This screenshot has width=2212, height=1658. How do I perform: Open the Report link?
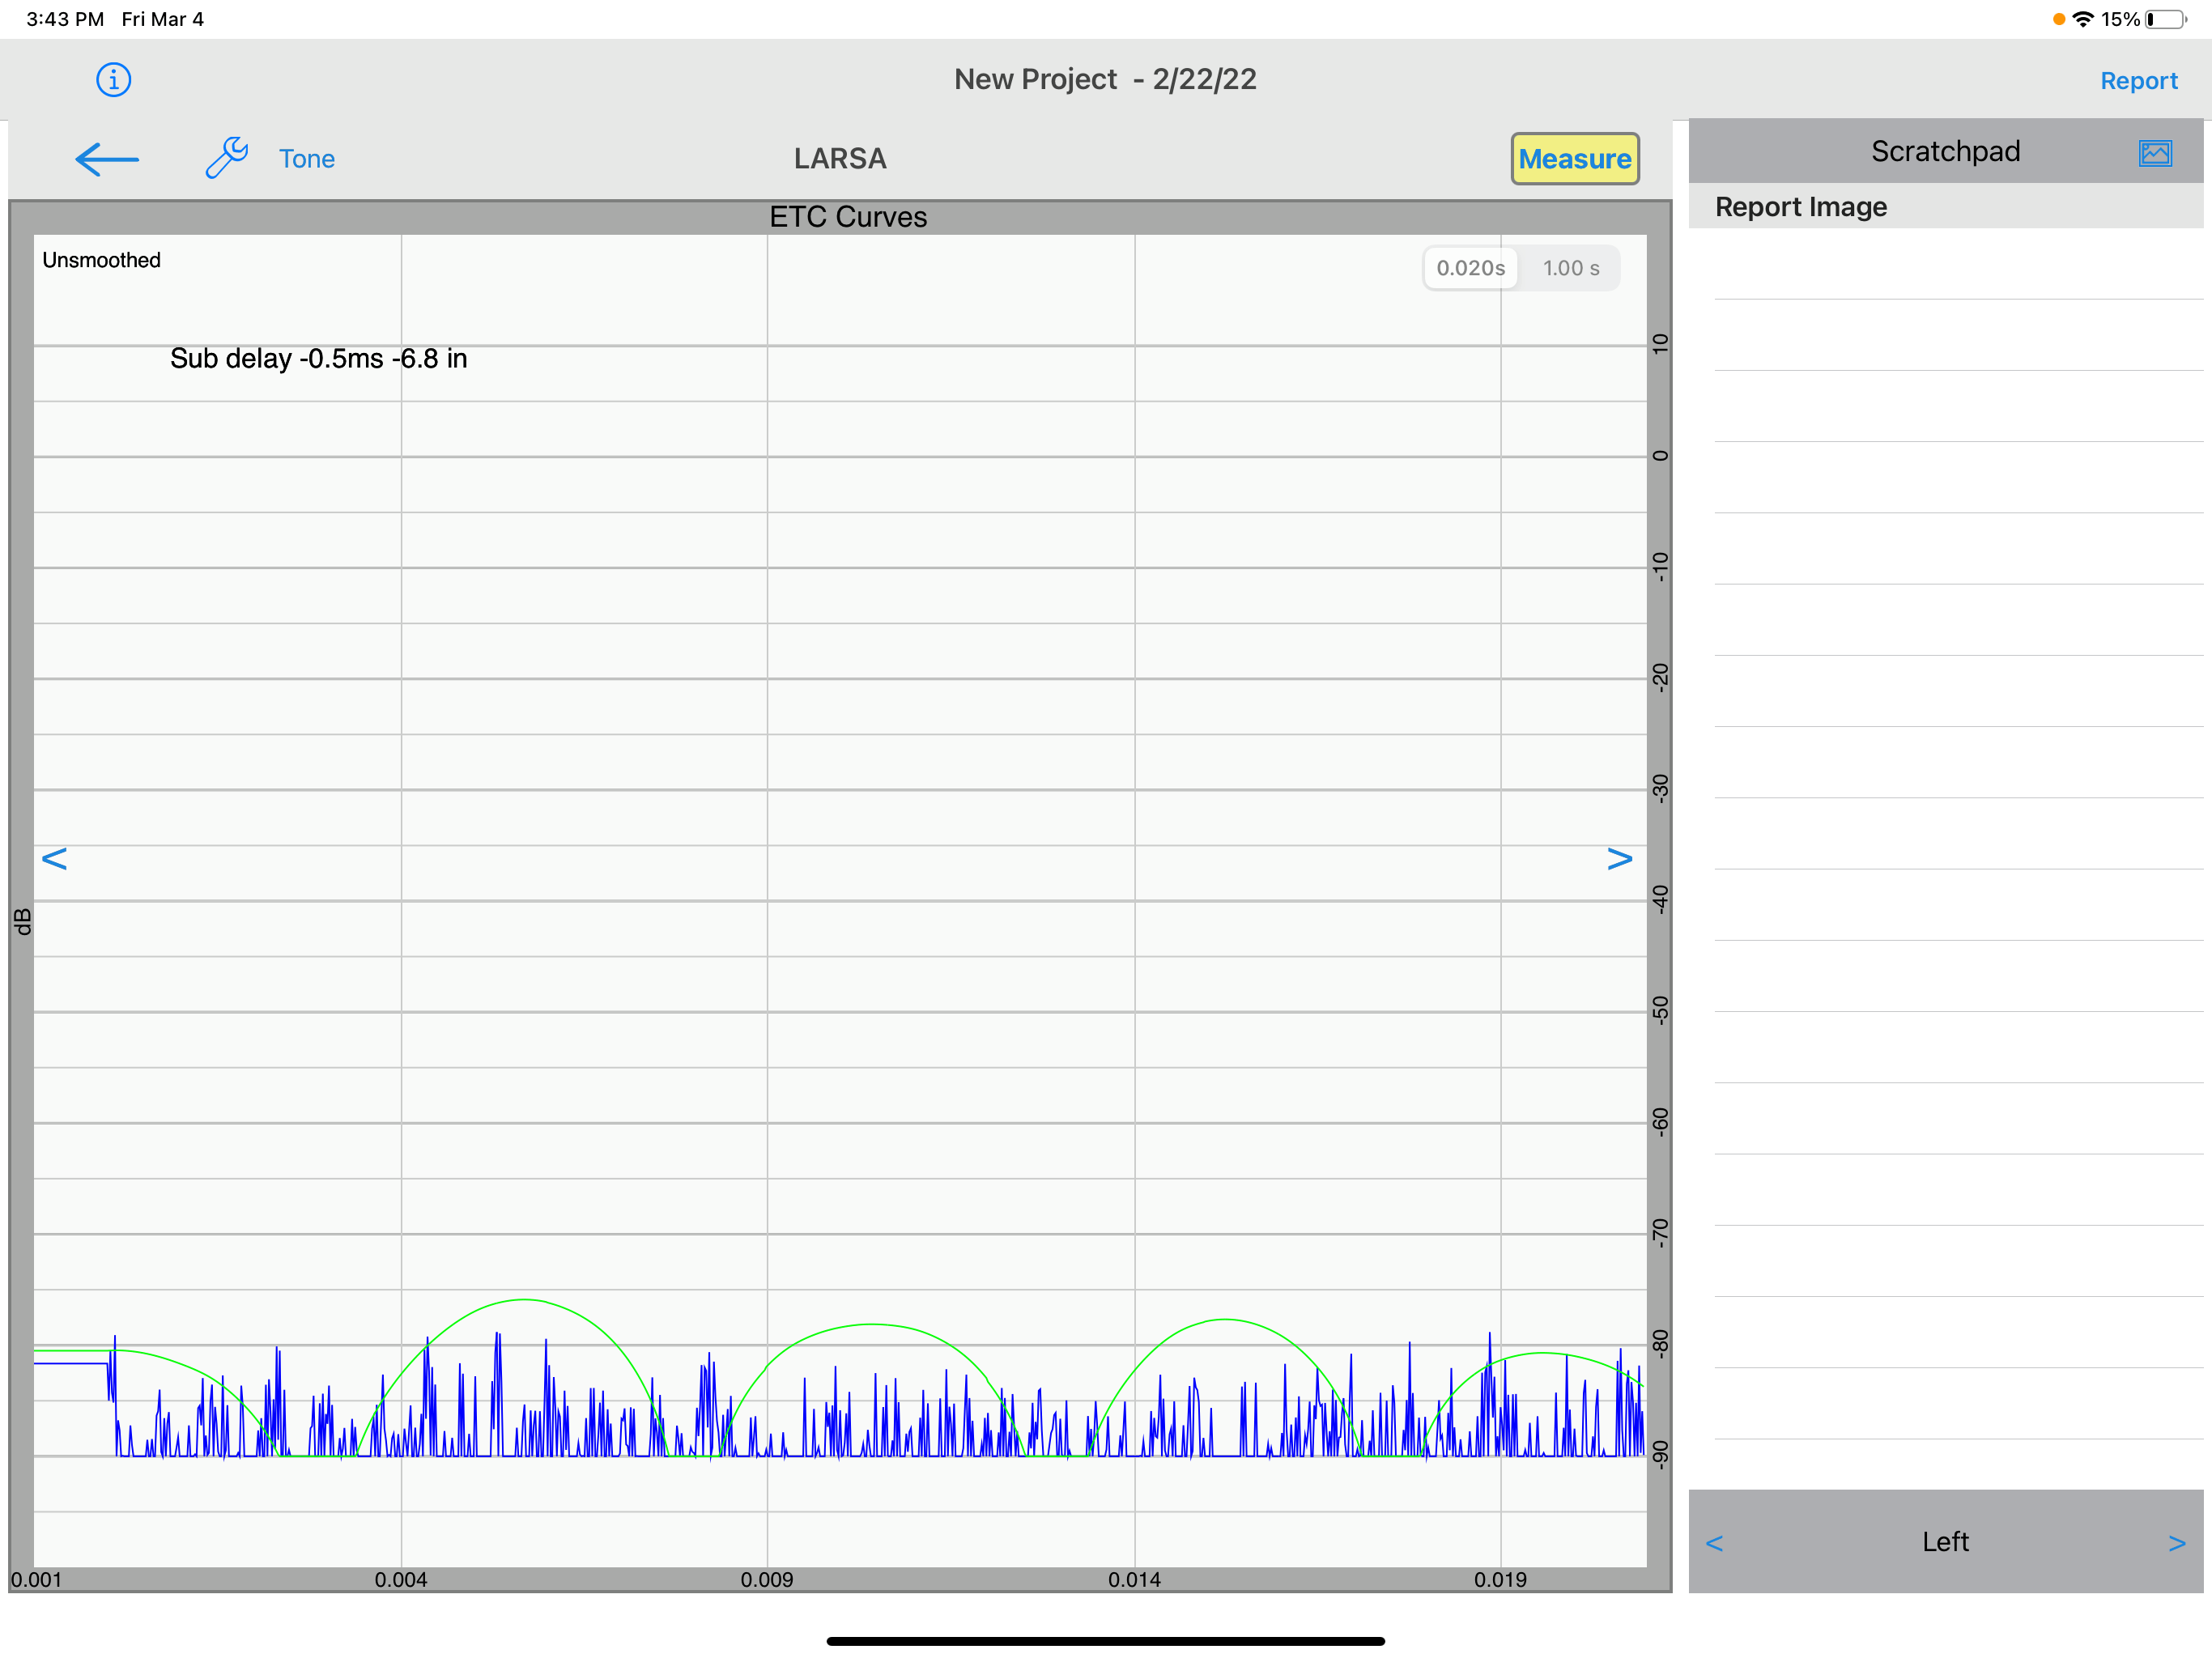(2138, 81)
